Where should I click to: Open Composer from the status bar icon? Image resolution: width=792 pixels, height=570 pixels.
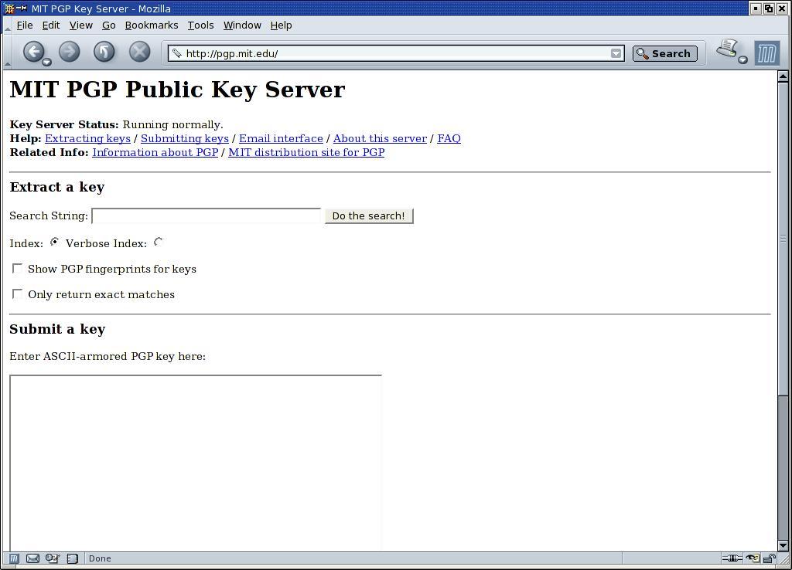click(53, 558)
